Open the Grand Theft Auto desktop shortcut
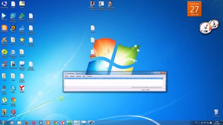 [x=110, y=6]
